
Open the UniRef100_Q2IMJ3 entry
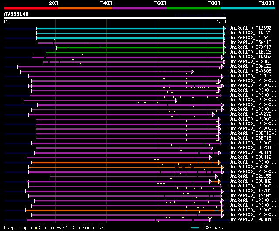250,76
